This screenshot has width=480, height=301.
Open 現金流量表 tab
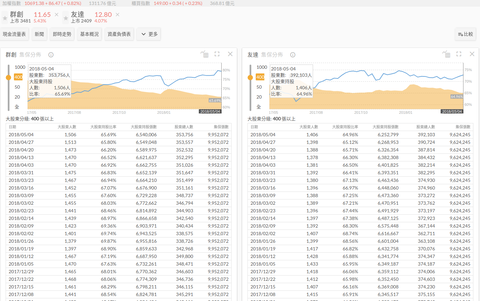(x=14, y=34)
